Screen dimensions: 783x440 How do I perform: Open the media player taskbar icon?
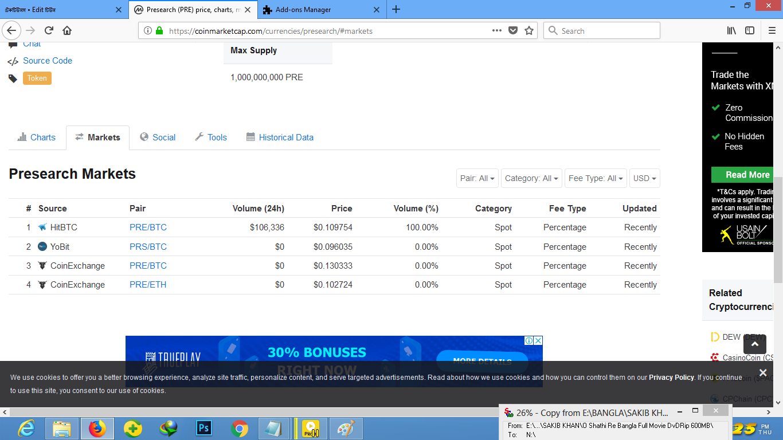coord(311,429)
